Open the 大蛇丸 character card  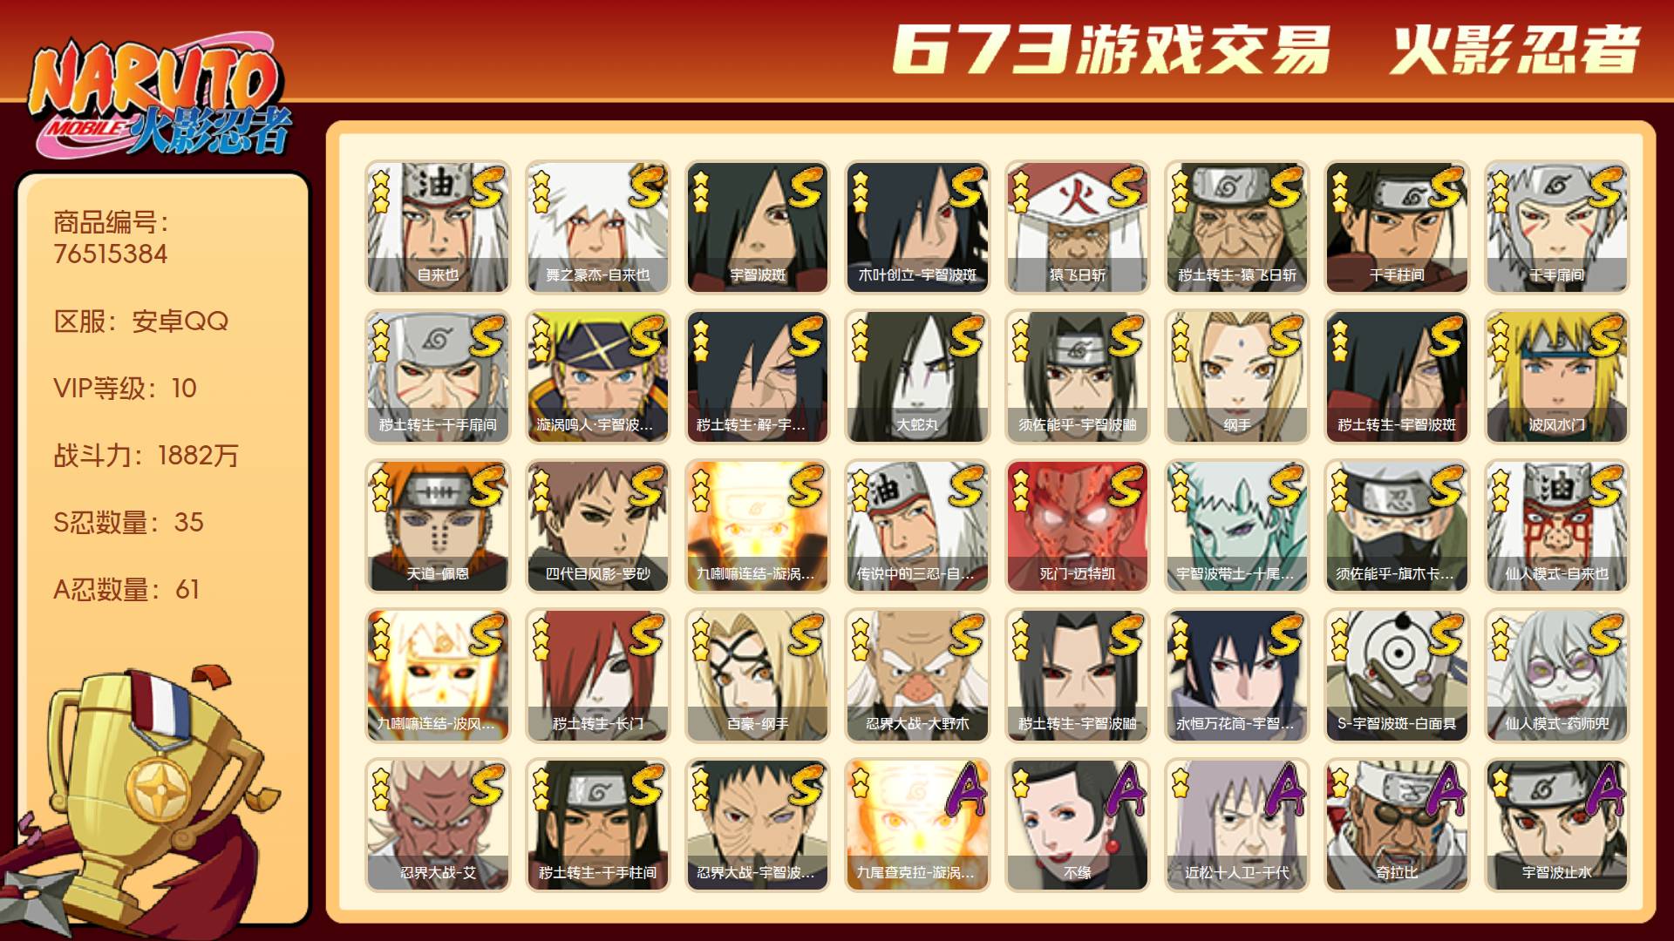(917, 376)
